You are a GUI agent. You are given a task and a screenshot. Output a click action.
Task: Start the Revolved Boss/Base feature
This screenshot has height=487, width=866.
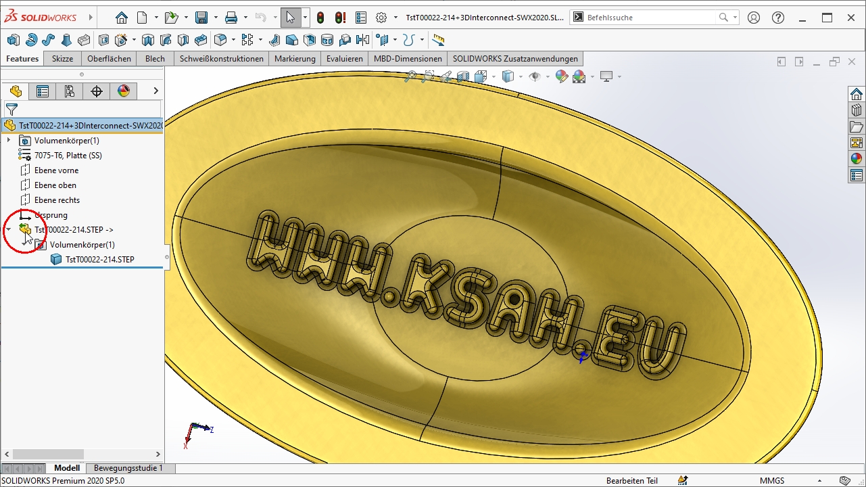click(31, 40)
